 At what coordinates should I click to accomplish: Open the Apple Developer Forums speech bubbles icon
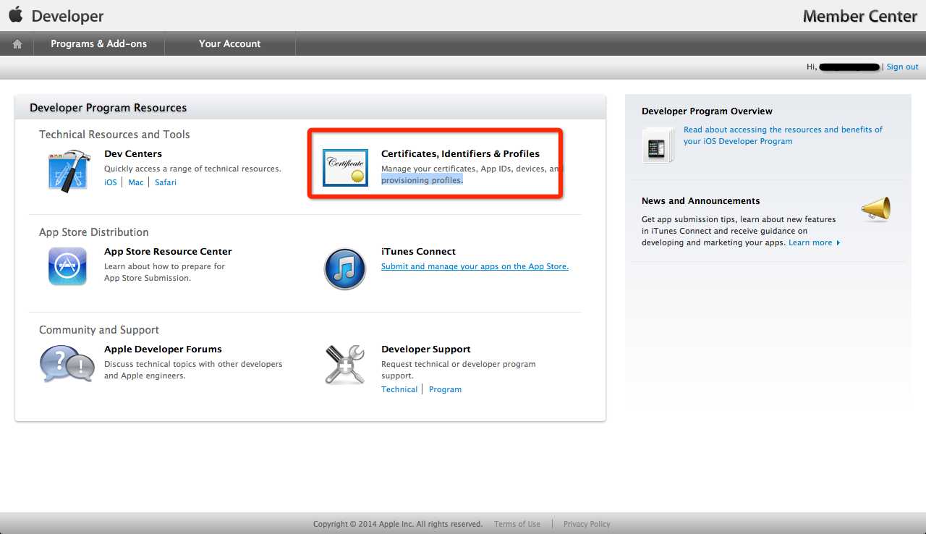coord(67,363)
